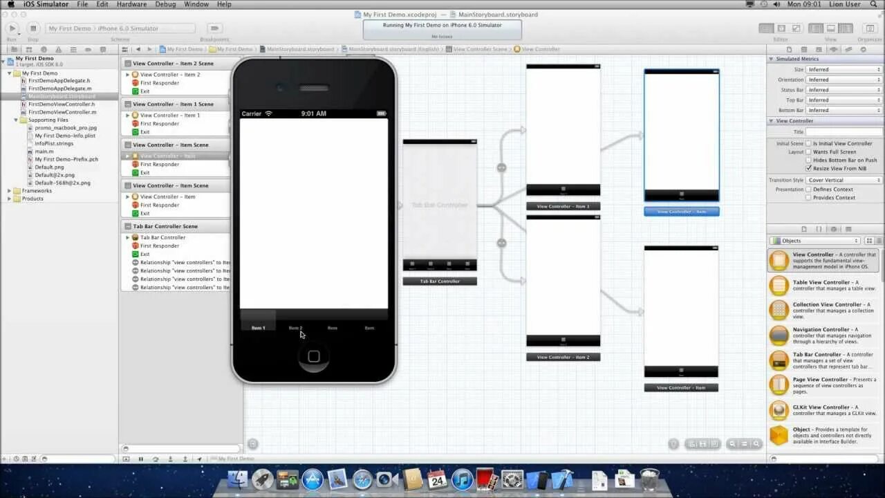This screenshot has height=498, width=885.
Task: Open the Top Bar dropdown
Action: click(844, 100)
